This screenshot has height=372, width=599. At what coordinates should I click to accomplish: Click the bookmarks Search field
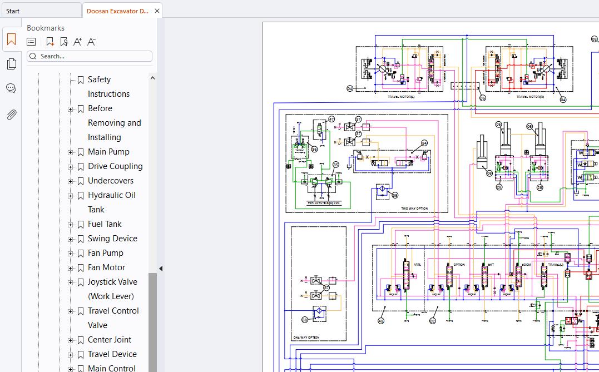tap(90, 56)
